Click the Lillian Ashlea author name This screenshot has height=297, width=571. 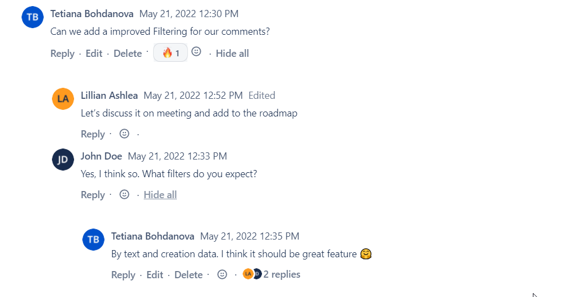coord(109,96)
